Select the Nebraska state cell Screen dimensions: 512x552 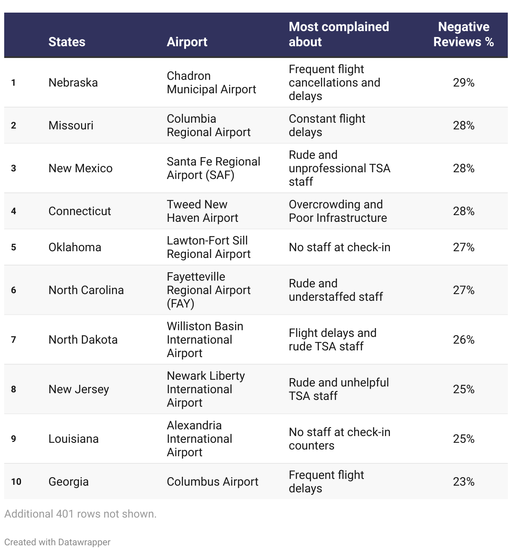click(73, 83)
